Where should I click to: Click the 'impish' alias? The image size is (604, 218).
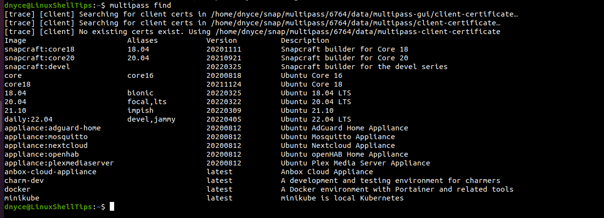140,110
